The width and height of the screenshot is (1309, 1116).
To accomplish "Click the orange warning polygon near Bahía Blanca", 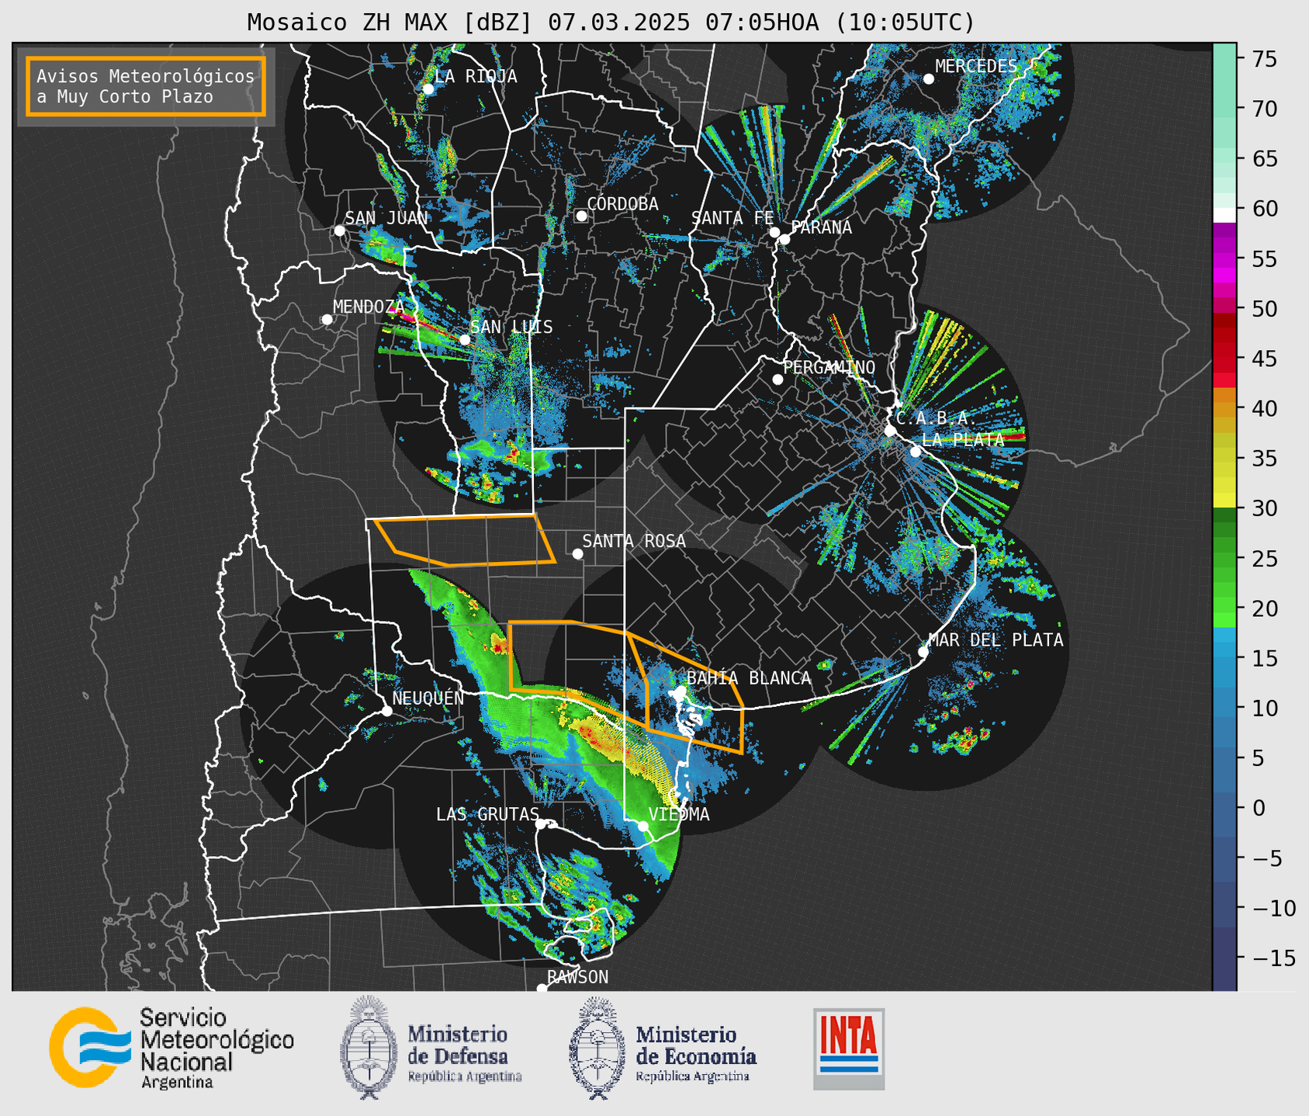I will 687,693.
